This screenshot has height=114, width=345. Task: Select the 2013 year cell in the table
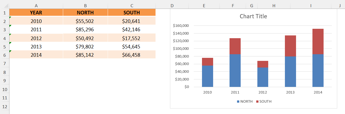pos(36,47)
